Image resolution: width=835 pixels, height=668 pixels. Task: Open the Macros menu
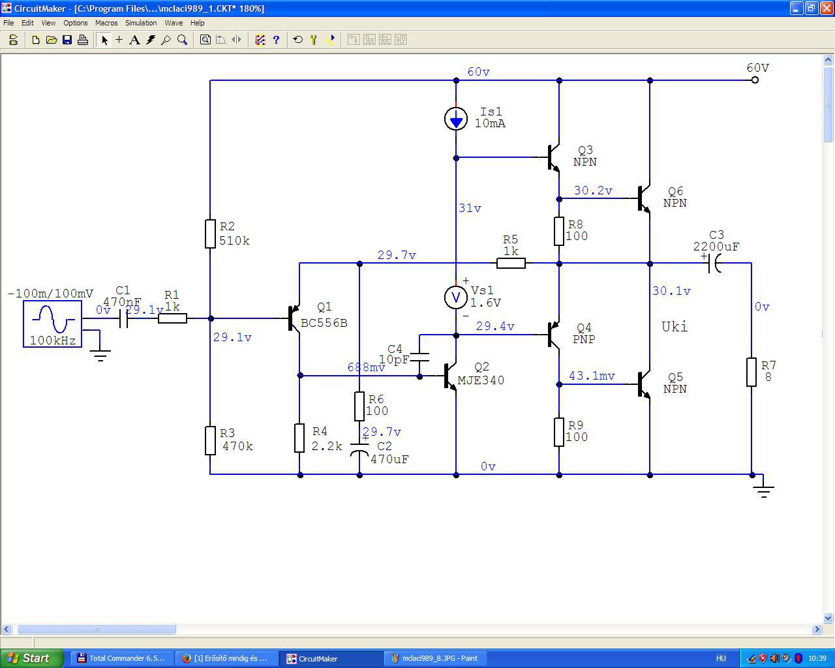(x=106, y=23)
